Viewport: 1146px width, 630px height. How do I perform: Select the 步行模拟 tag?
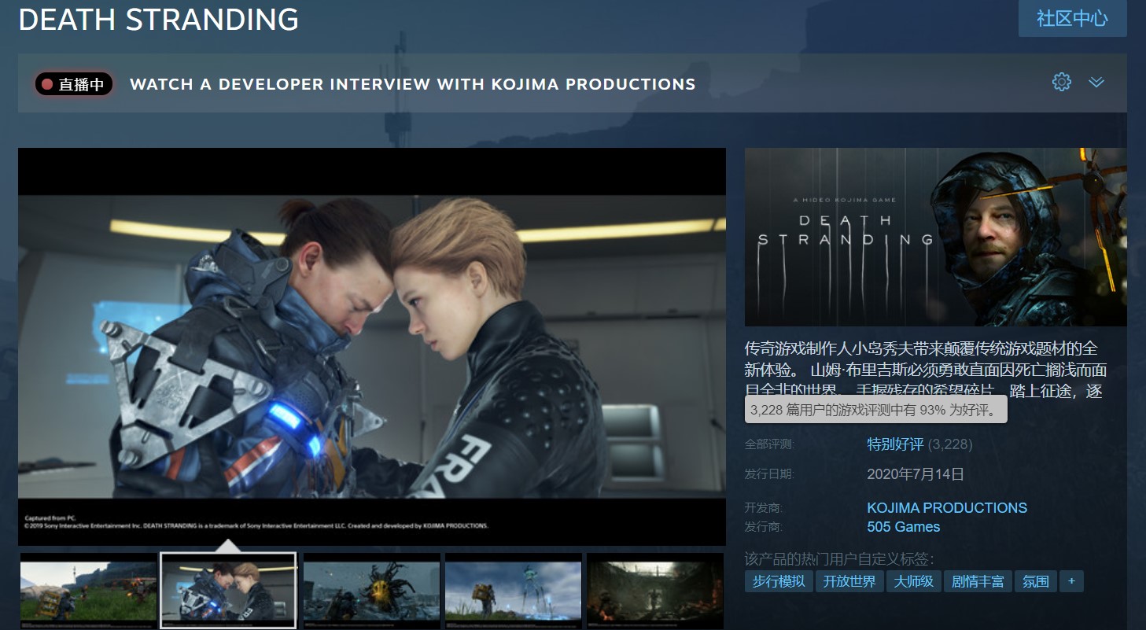pos(779,581)
